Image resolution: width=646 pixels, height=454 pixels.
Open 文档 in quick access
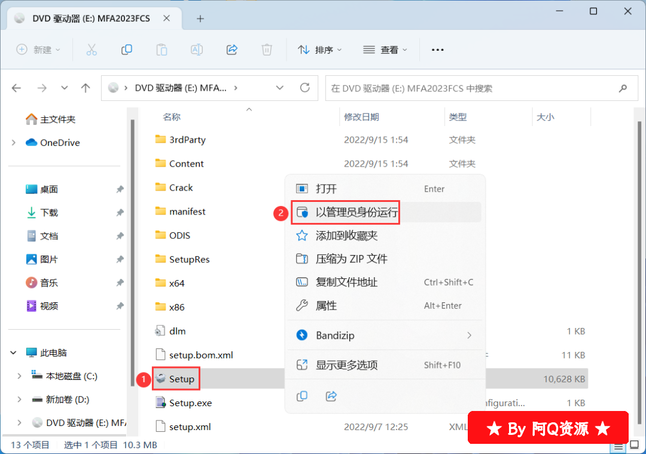pyautogui.click(x=42, y=237)
